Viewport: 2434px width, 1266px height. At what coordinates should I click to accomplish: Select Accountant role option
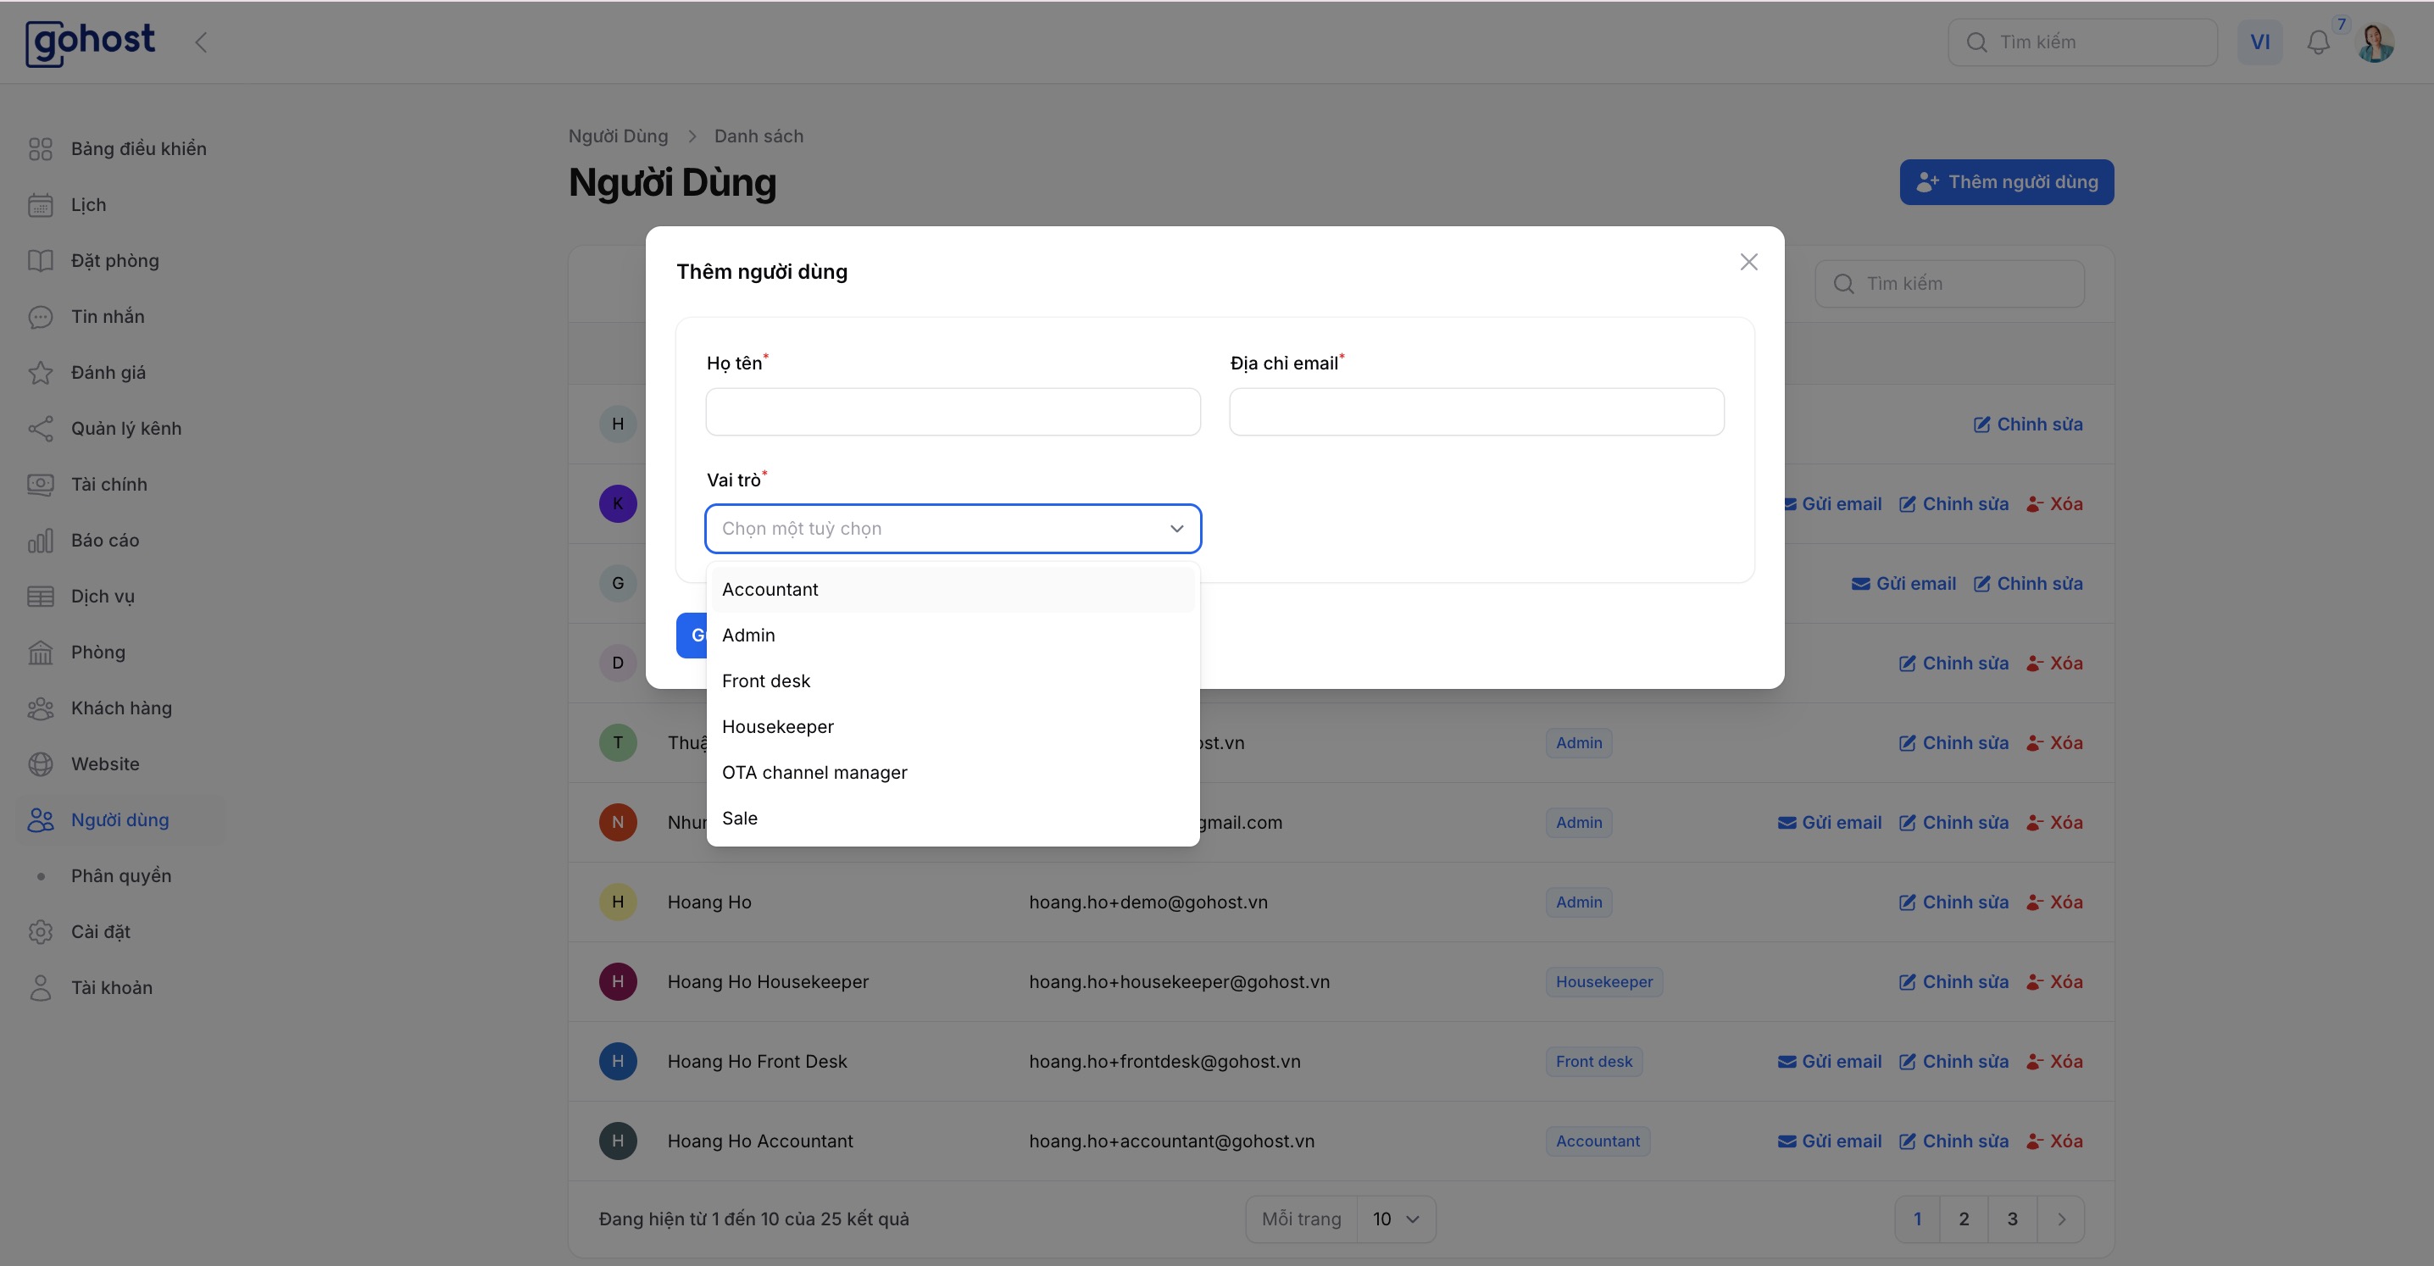[x=953, y=590]
